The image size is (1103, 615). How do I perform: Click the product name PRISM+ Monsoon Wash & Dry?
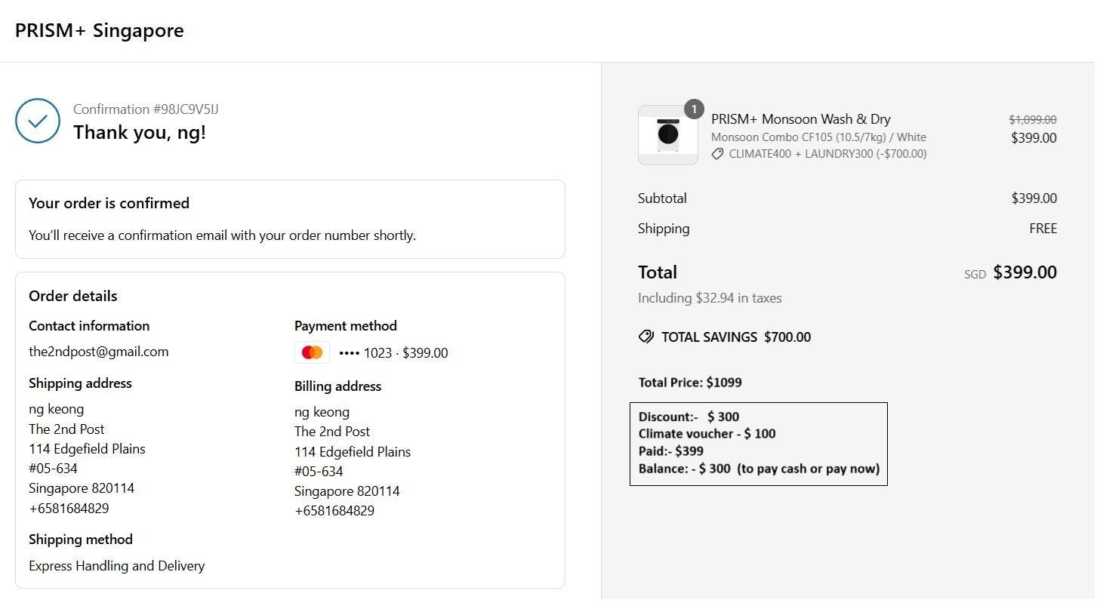(801, 119)
